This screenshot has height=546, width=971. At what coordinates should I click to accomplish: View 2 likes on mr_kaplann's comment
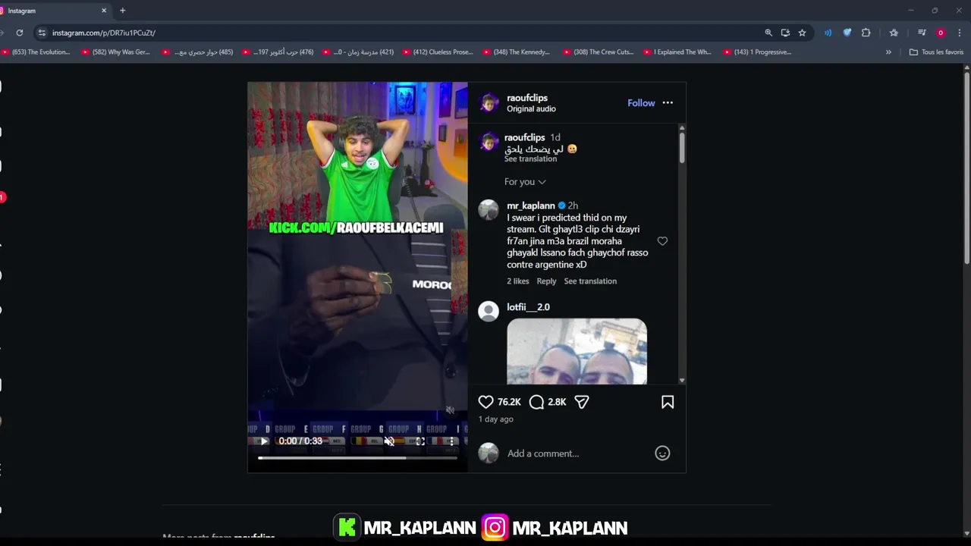tap(518, 281)
